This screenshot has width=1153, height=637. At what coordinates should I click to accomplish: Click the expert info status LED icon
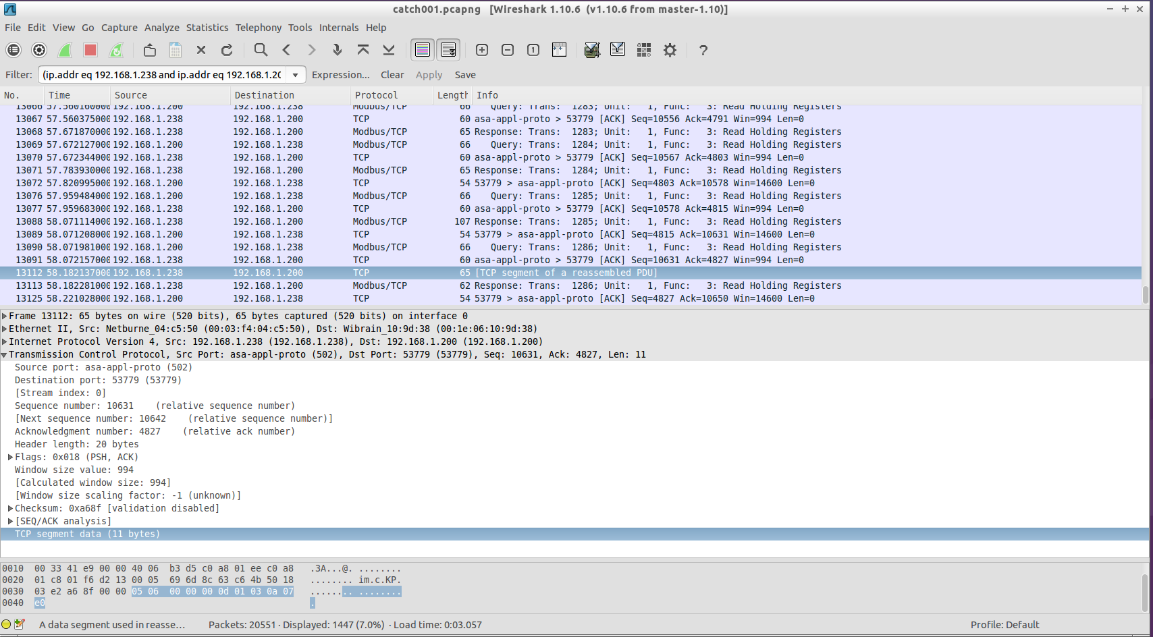(7, 624)
